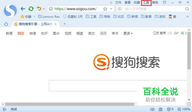Image resolution: width=192 pixels, height=112 pixels.
Task: Select the 搜狗搜索引擎 tab
Action: (x=36, y=24)
